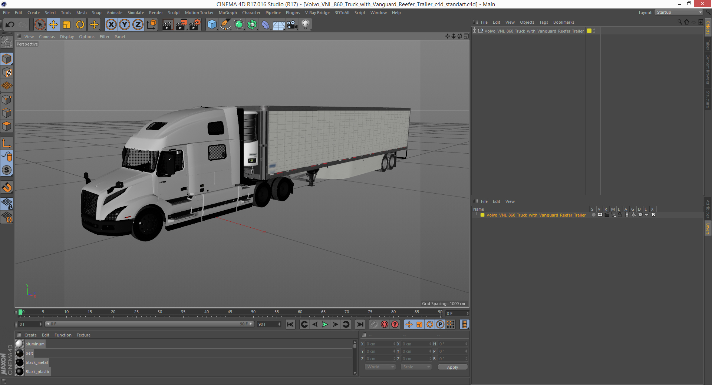
Task: Select Edges mode icon
Action: click(7, 113)
